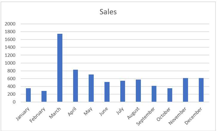This screenshot has width=217, height=131.
Task: Select the September axis label
Action: click(146, 116)
